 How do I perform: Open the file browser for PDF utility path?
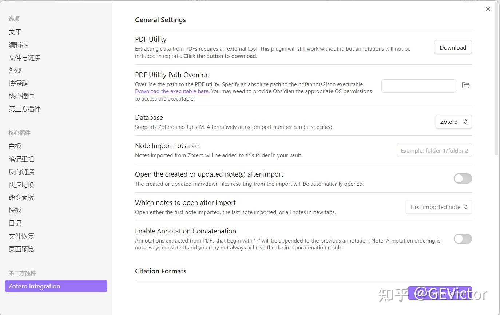(466, 85)
